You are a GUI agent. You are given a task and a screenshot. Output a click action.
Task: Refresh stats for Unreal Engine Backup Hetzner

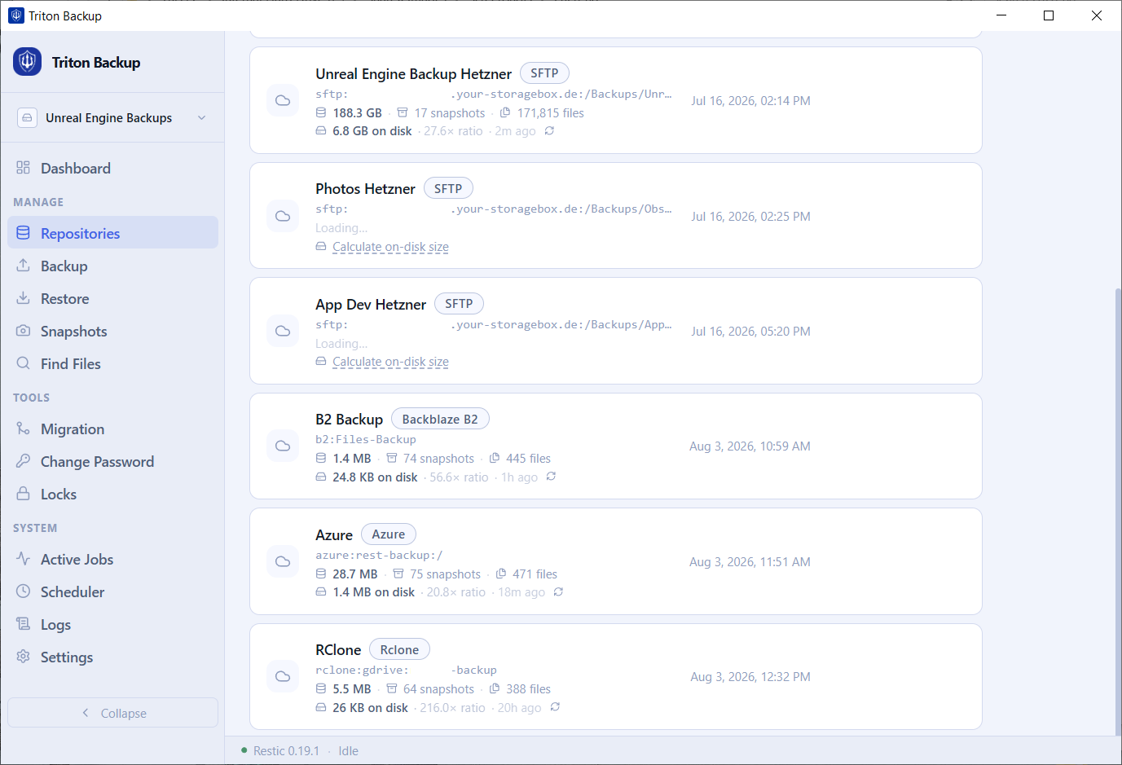click(x=549, y=131)
